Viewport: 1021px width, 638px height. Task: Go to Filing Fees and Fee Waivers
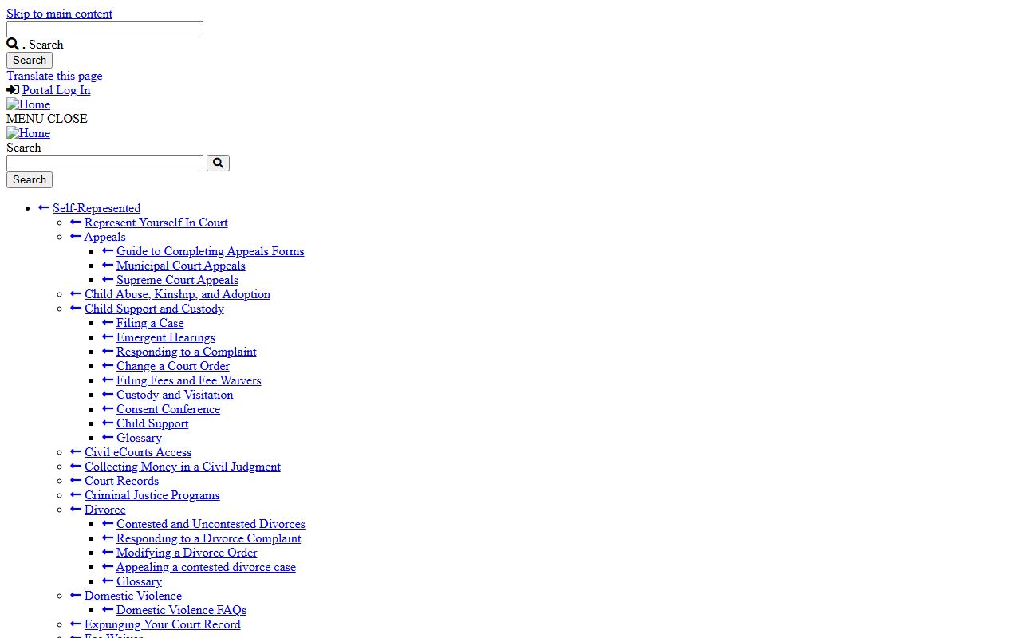tap(188, 380)
